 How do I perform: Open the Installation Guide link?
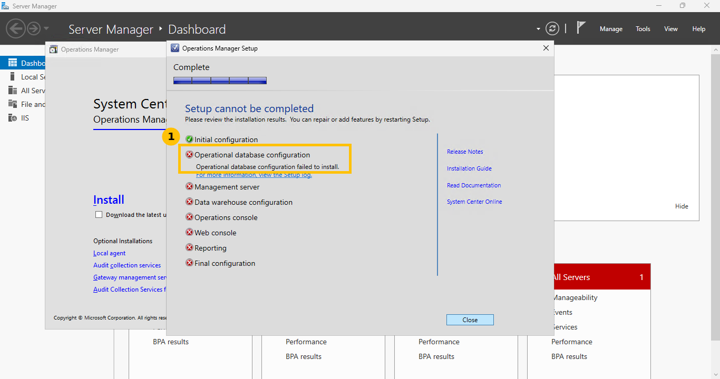tap(469, 168)
